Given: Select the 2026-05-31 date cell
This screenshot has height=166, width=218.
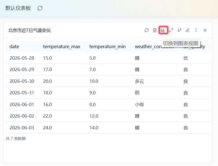Looking at the screenshot, I should click(22, 93).
